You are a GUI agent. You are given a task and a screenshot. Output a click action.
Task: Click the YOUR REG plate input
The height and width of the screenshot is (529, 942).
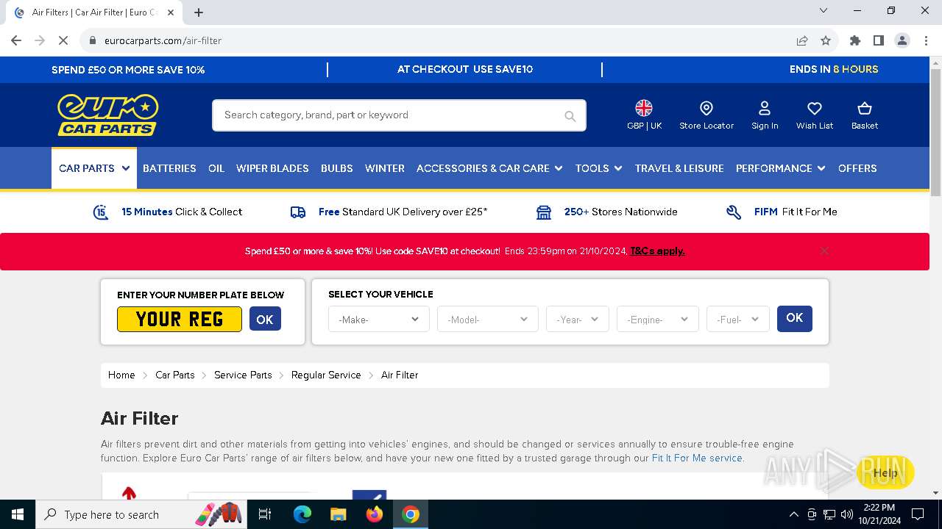click(x=180, y=319)
